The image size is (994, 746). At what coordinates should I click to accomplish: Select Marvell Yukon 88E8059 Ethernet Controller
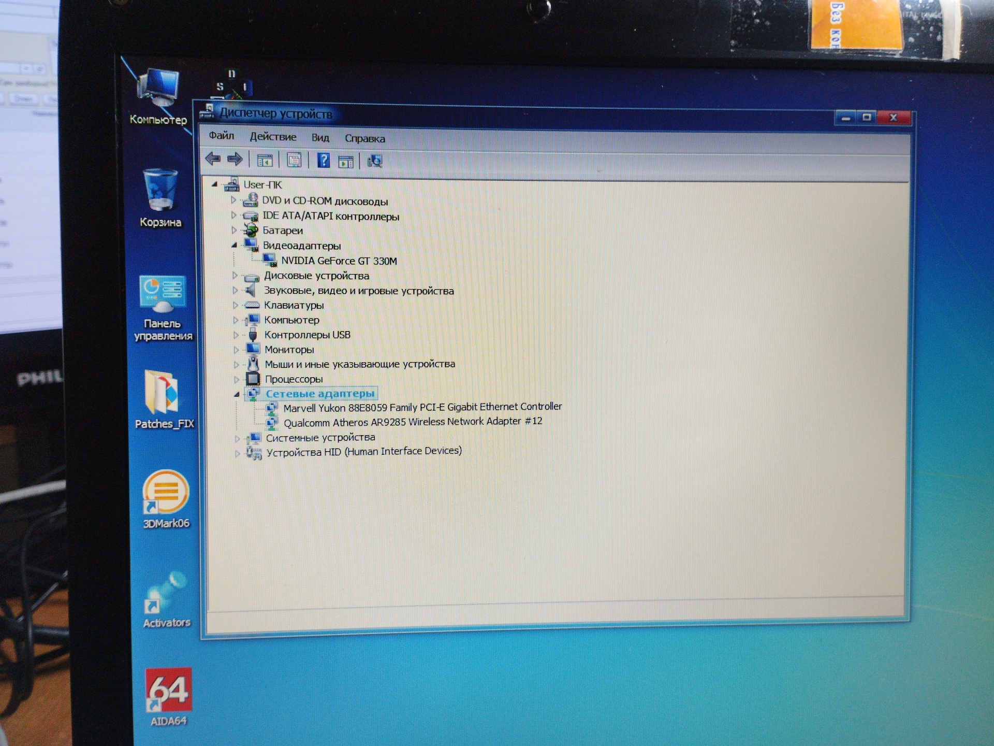422,407
